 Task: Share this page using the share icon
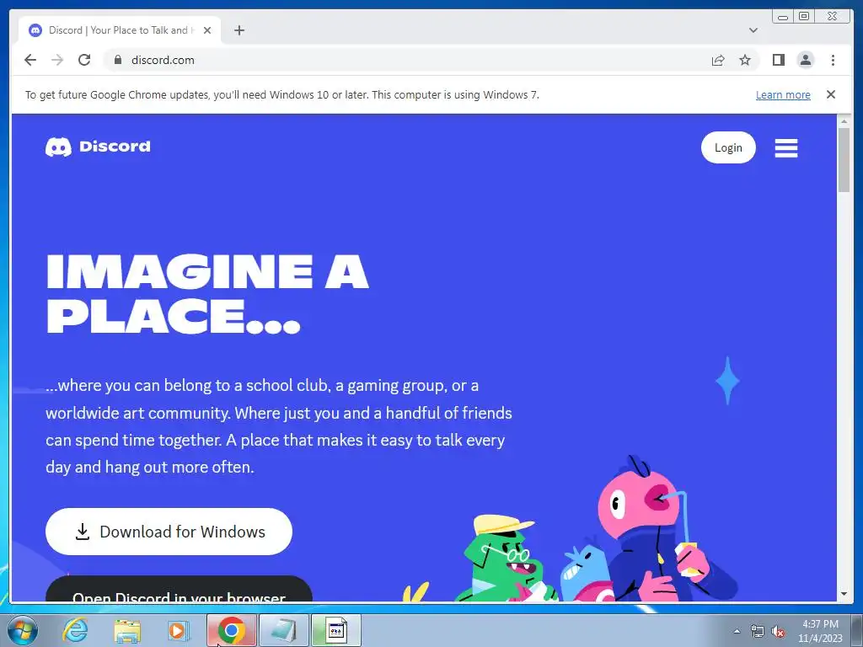(718, 60)
